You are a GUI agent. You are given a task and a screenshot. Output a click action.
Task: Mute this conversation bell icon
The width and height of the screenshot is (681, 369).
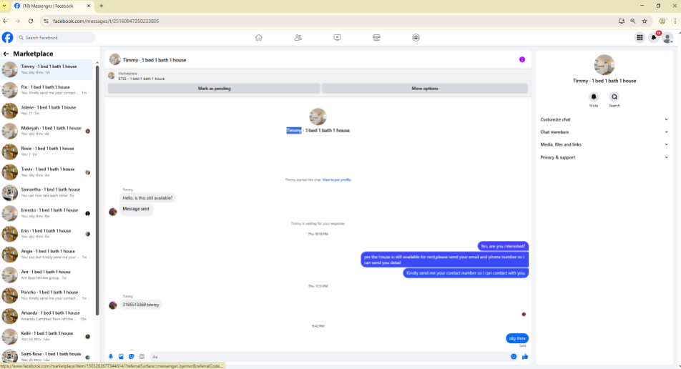pos(594,97)
